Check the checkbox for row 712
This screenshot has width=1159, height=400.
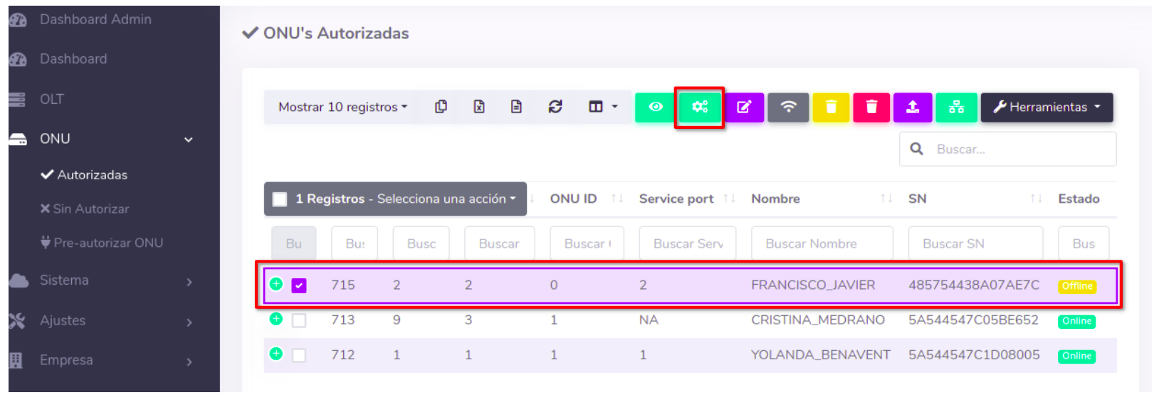pyautogui.click(x=299, y=355)
